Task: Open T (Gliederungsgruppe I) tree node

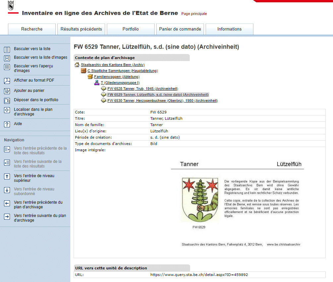Action: [120, 83]
